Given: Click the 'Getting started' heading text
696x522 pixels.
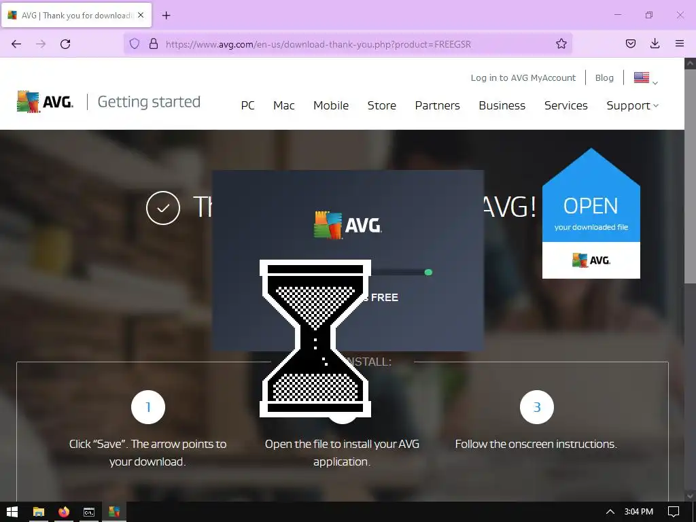Looking at the screenshot, I should 149,102.
